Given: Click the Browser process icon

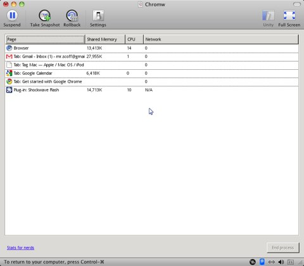Looking at the screenshot, I should [9, 48].
